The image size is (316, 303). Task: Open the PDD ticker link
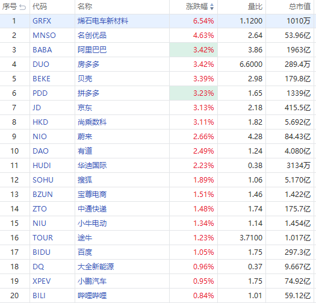coord(40,93)
